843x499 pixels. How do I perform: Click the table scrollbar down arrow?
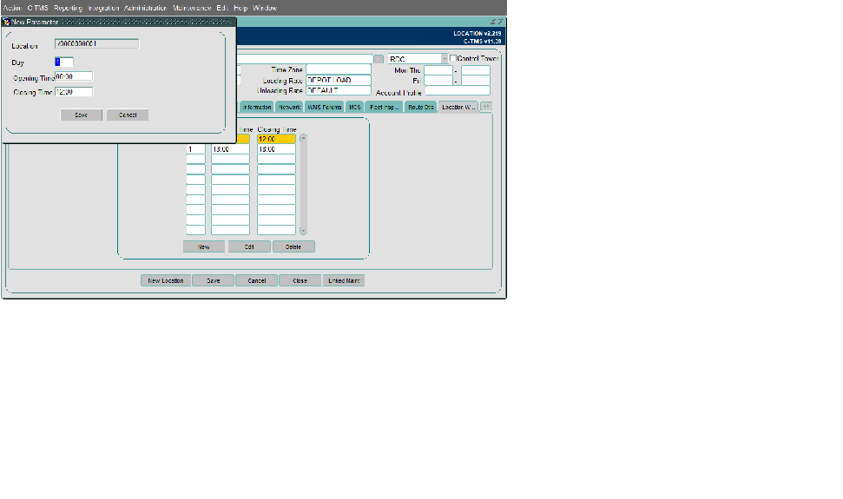click(303, 231)
